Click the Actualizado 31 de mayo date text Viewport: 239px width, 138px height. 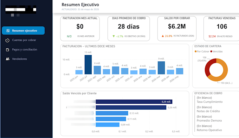80,9
